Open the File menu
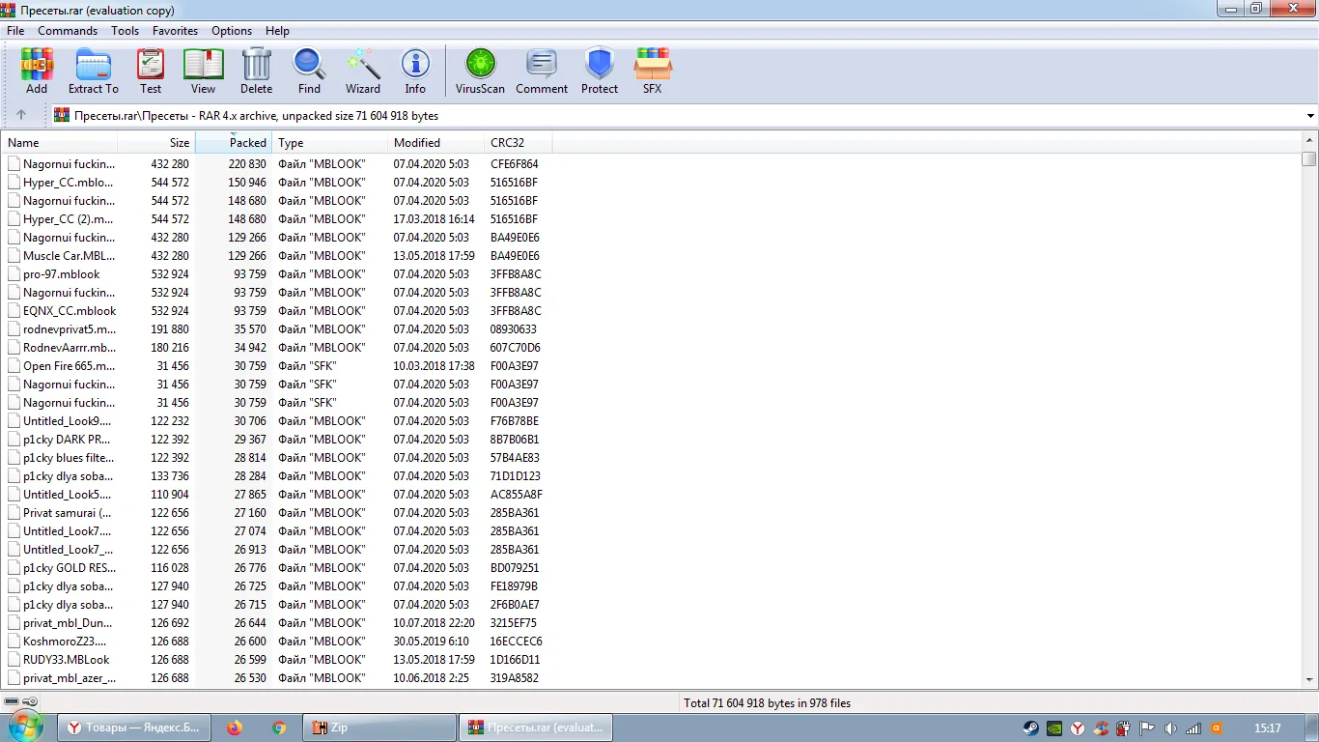Viewport: 1319px width, 742px height. (15, 31)
